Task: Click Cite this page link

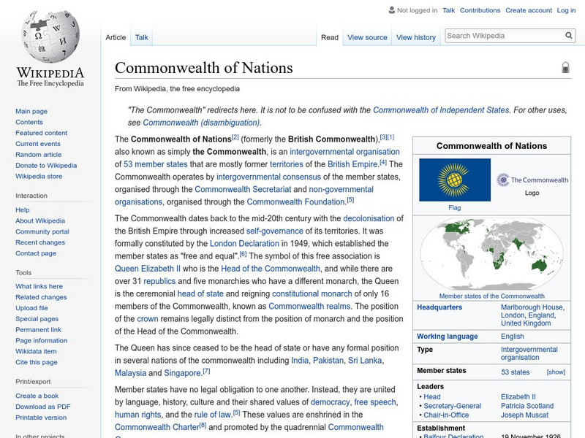Action: click(x=36, y=361)
